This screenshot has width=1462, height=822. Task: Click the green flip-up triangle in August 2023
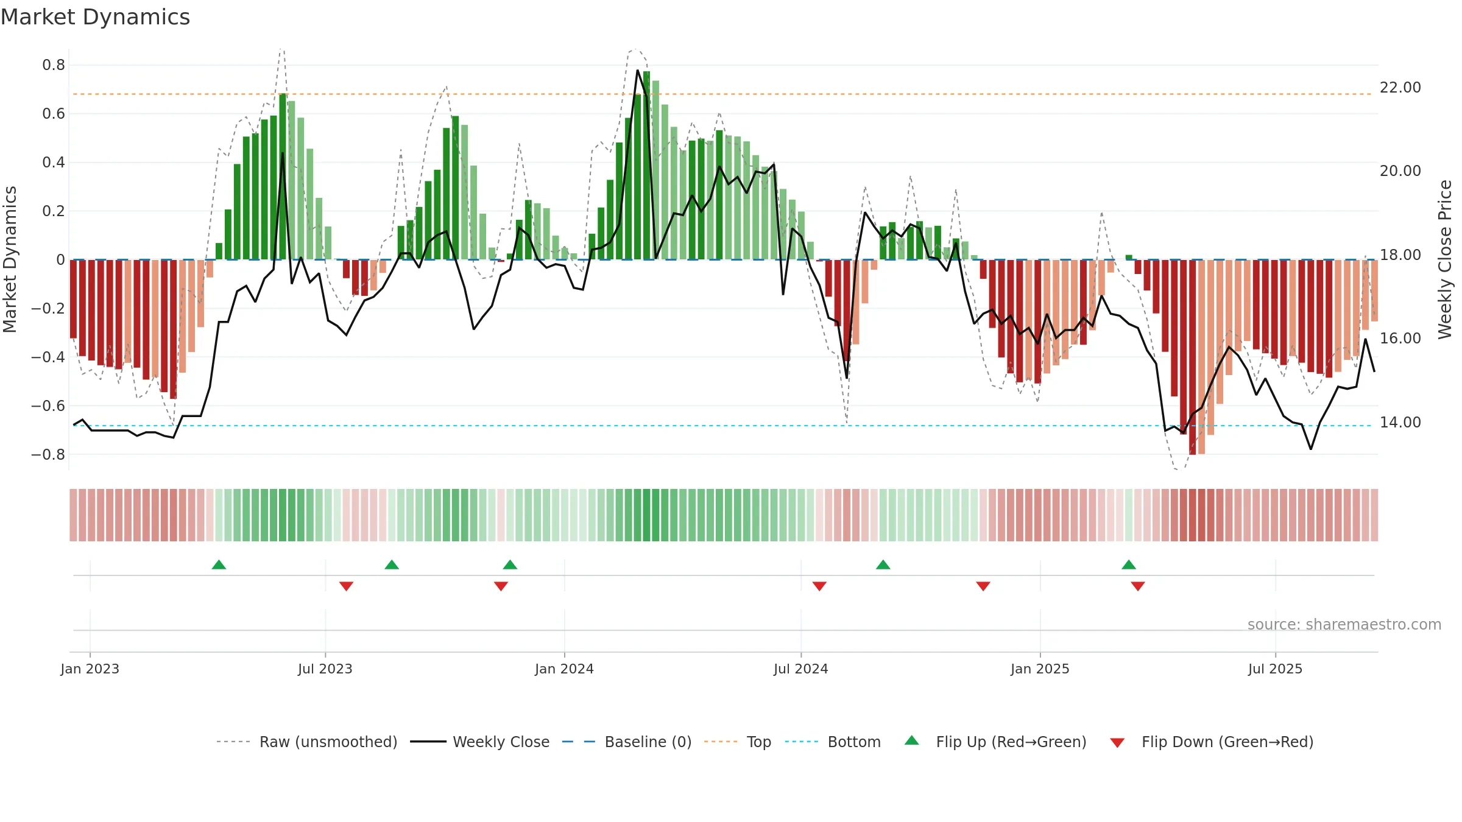pos(392,564)
